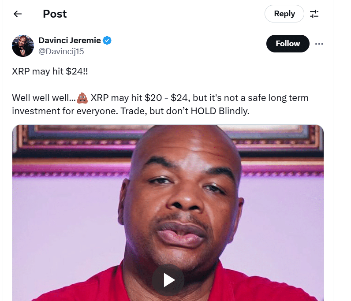Click the Reply button

(x=284, y=14)
